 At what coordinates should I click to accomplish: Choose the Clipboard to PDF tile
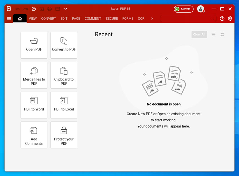pos(64,75)
